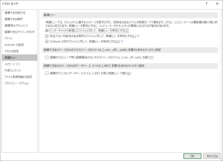
Task: Check the untrusted text-based files (.csv) checkbox
Action: click(x=47, y=57)
